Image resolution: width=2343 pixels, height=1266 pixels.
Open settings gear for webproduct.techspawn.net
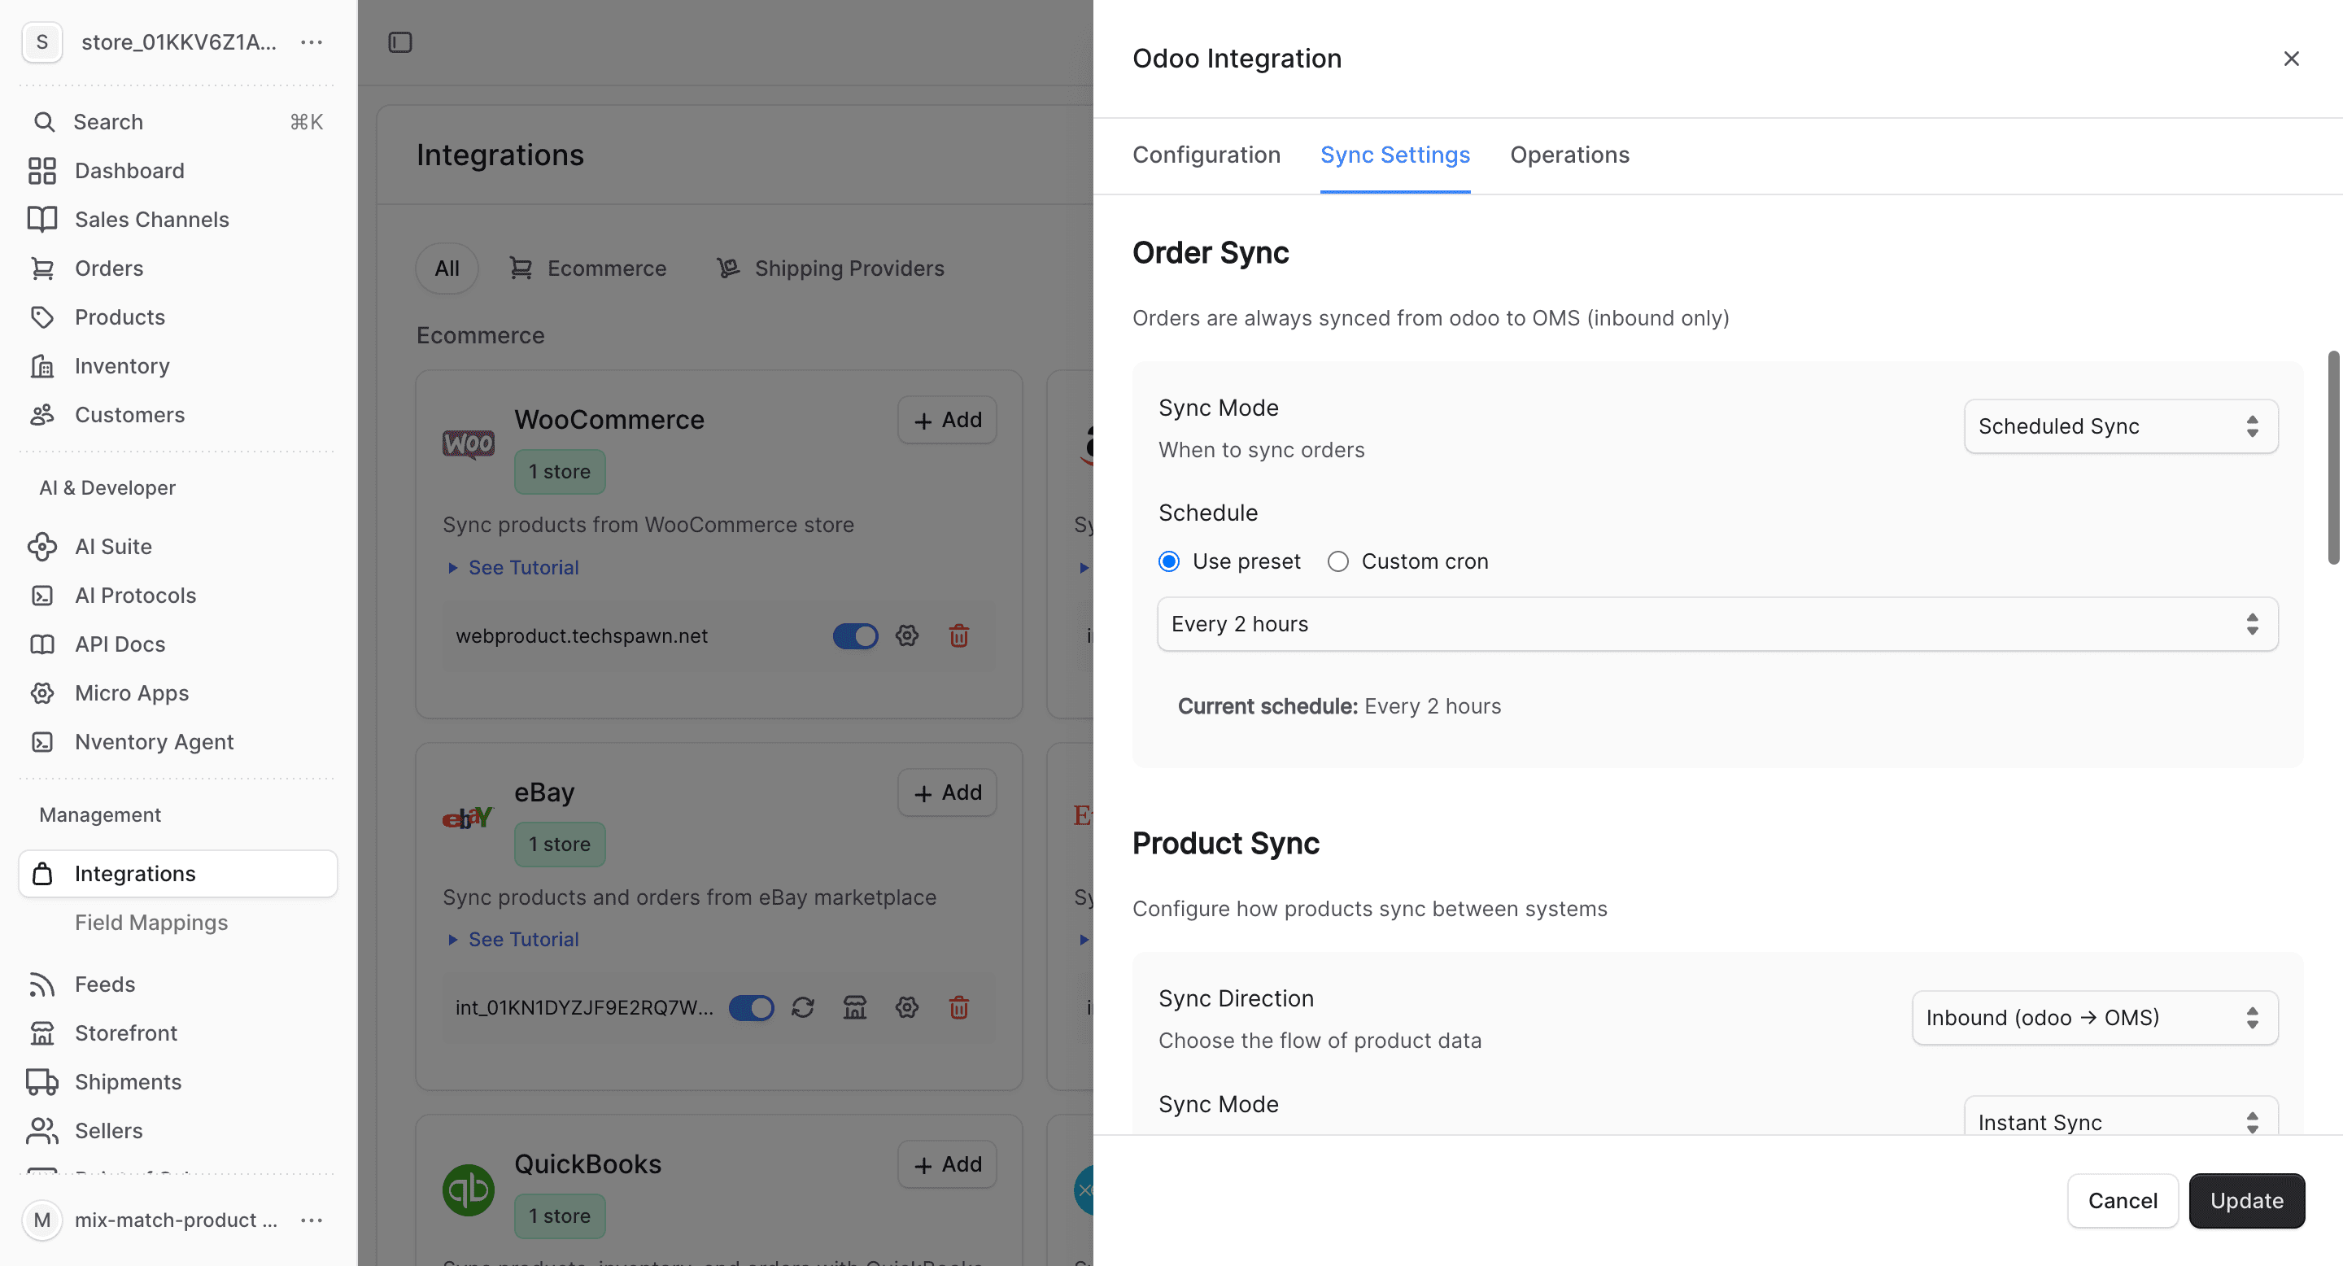[907, 635]
